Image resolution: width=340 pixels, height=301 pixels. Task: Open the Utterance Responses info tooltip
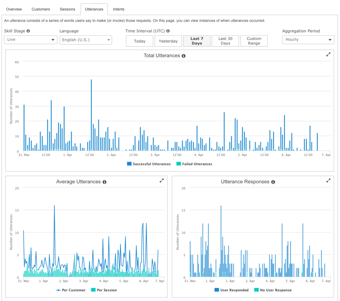tap(273, 182)
